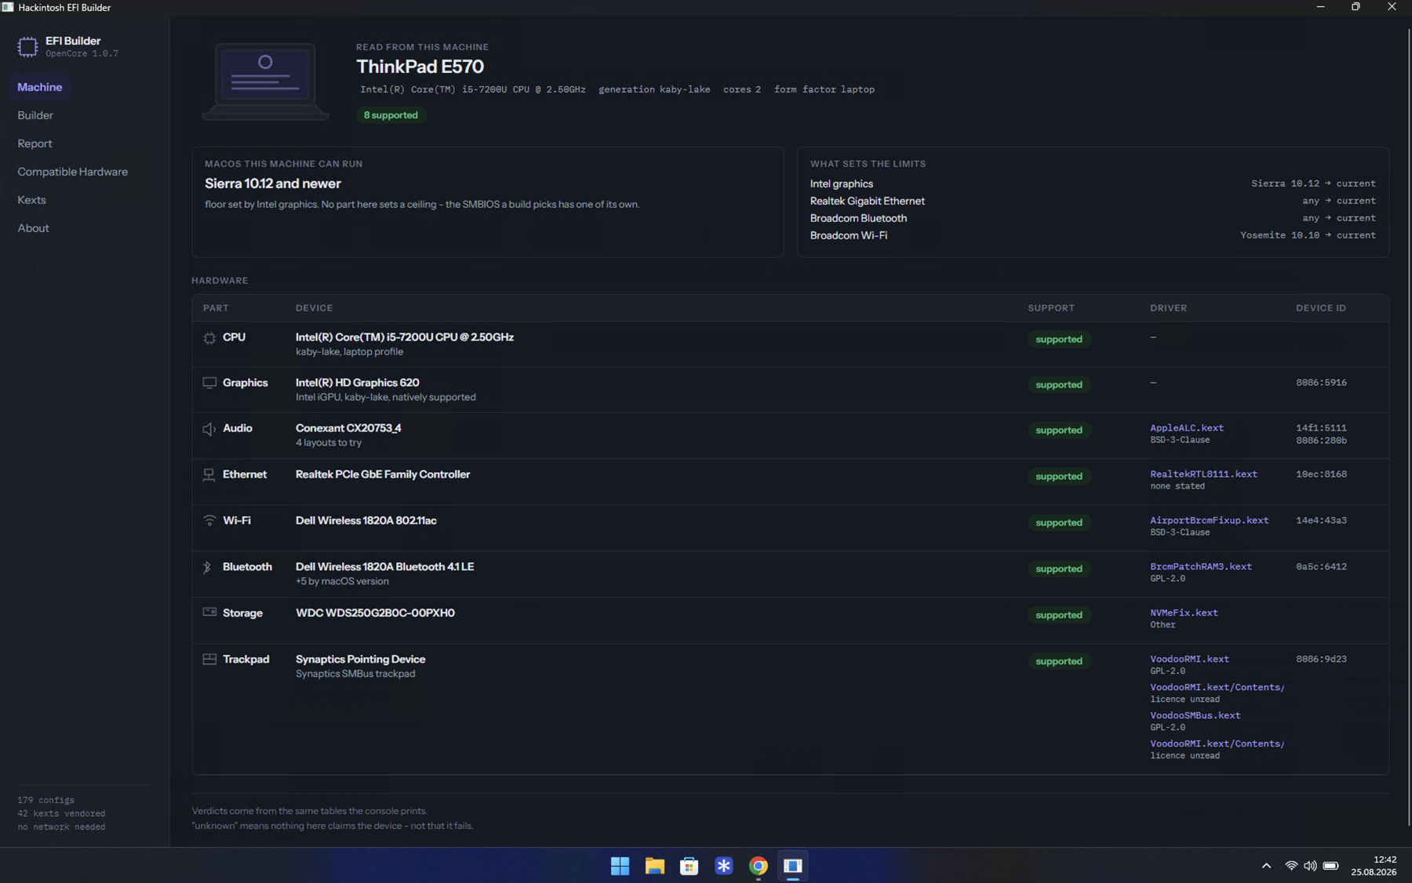The height and width of the screenshot is (883, 1412).
Task: Click device ID 8086:5916
Action: [x=1321, y=383]
